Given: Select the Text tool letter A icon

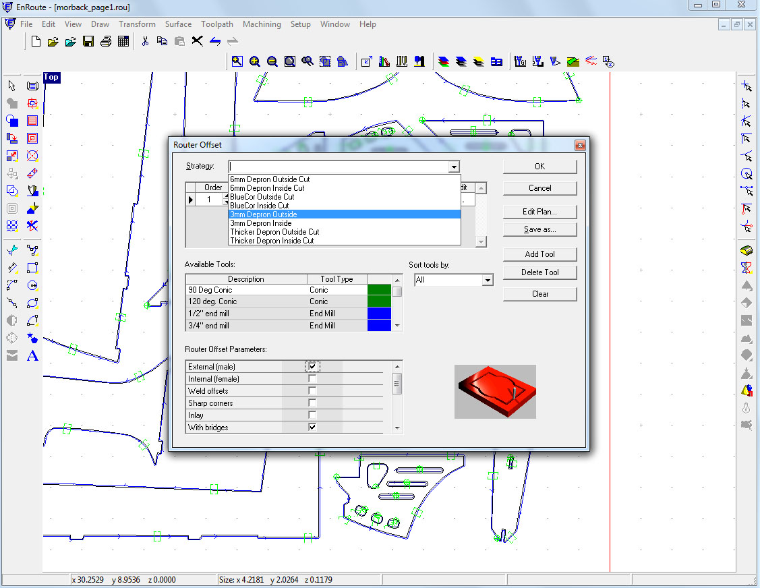Looking at the screenshot, I should (x=32, y=355).
